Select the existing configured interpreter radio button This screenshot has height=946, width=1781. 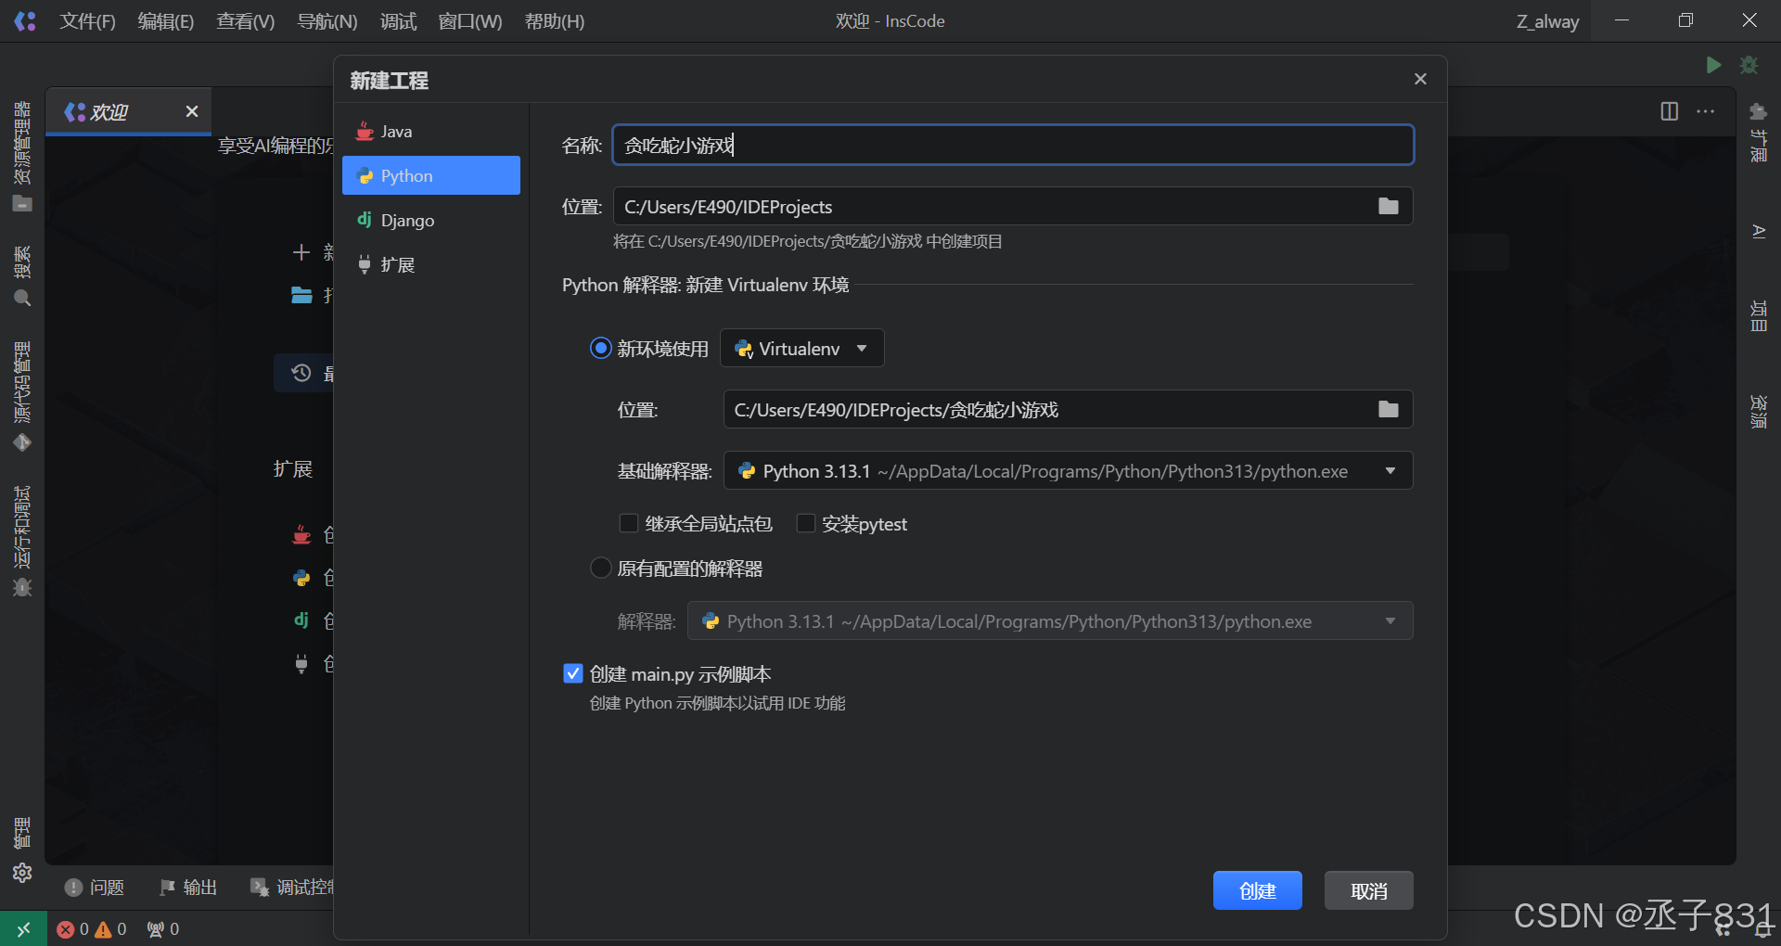pyautogui.click(x=601, y=568)
